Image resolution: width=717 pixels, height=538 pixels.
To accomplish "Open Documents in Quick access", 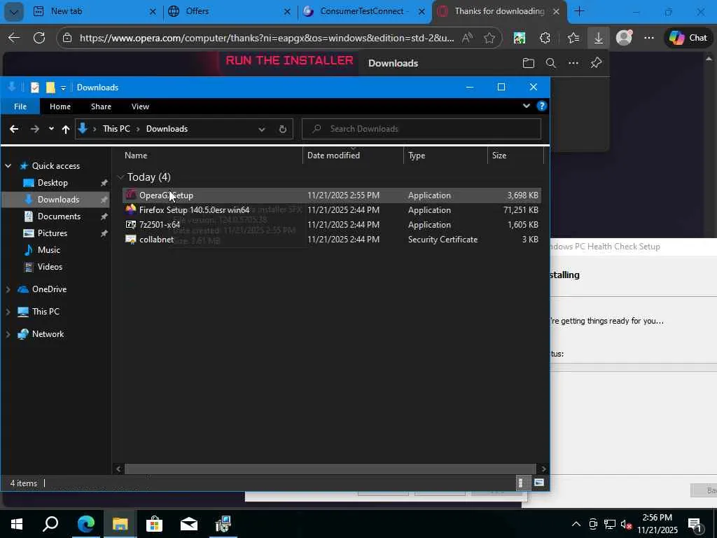I will point(59,216).
